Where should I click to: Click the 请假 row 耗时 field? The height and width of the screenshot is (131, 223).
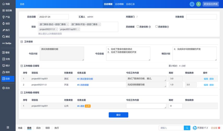tap(176, 106)
